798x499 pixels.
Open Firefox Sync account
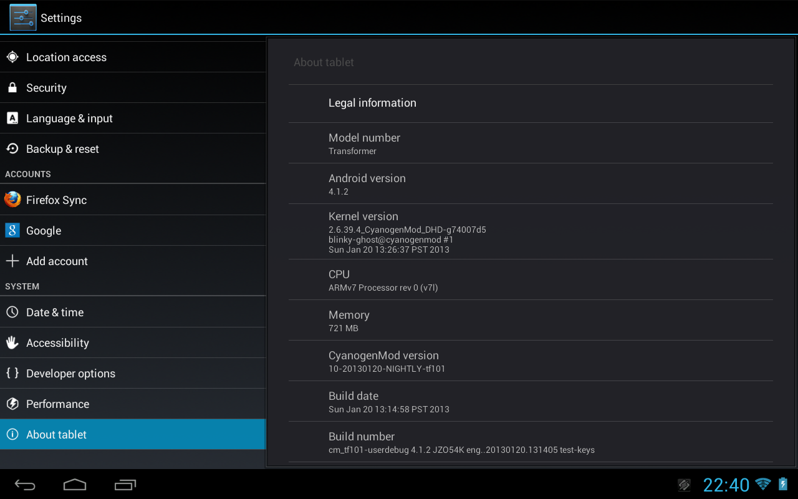tap(133, 200)
